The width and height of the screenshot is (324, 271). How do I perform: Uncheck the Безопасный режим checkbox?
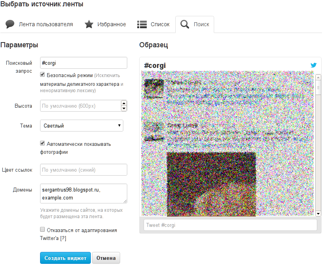click(42, 75)
